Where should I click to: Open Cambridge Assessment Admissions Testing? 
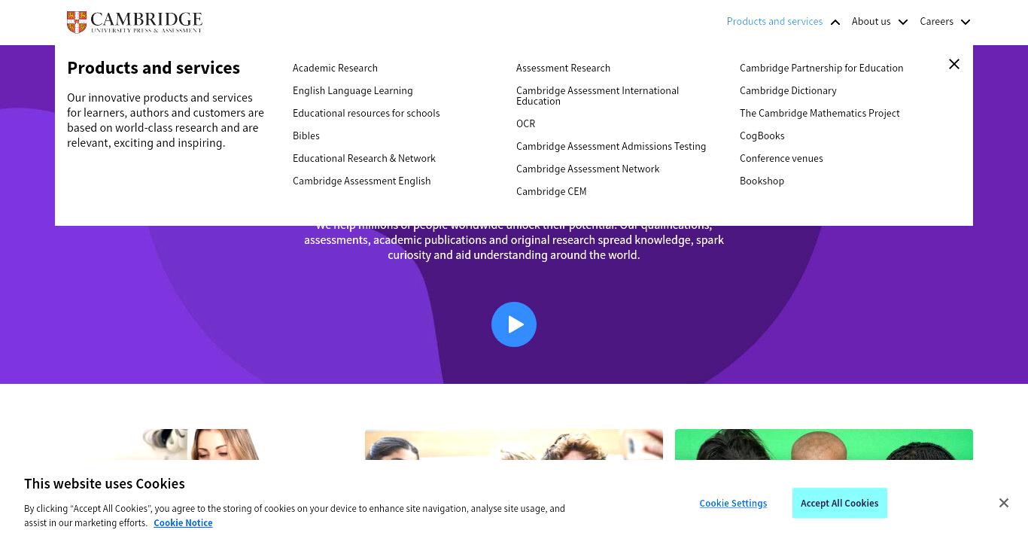pos(611,146)
